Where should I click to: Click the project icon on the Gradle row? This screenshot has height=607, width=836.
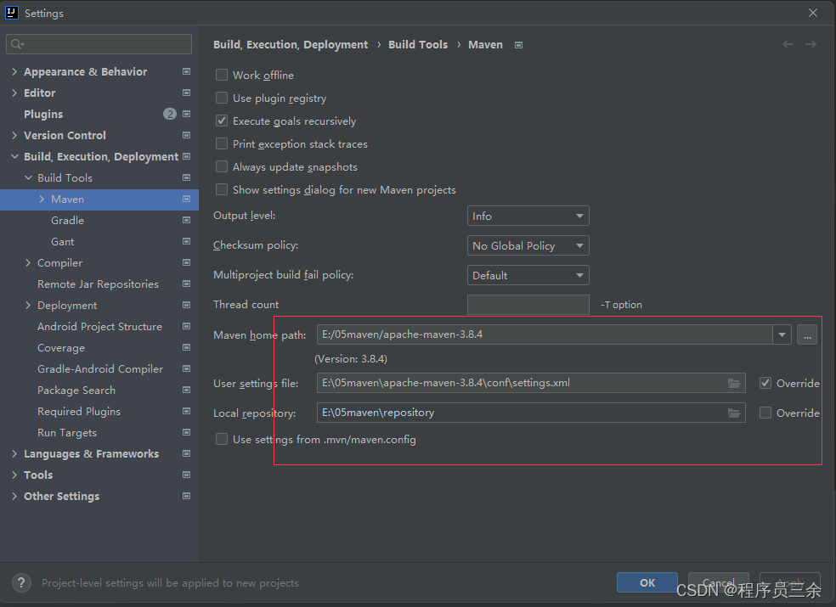coord(187,220)
